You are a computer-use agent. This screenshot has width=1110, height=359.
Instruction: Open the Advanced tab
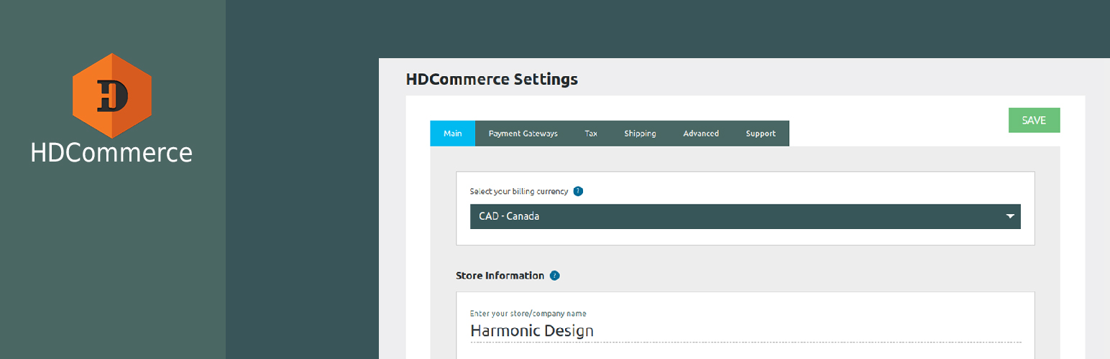coord(701,134)
